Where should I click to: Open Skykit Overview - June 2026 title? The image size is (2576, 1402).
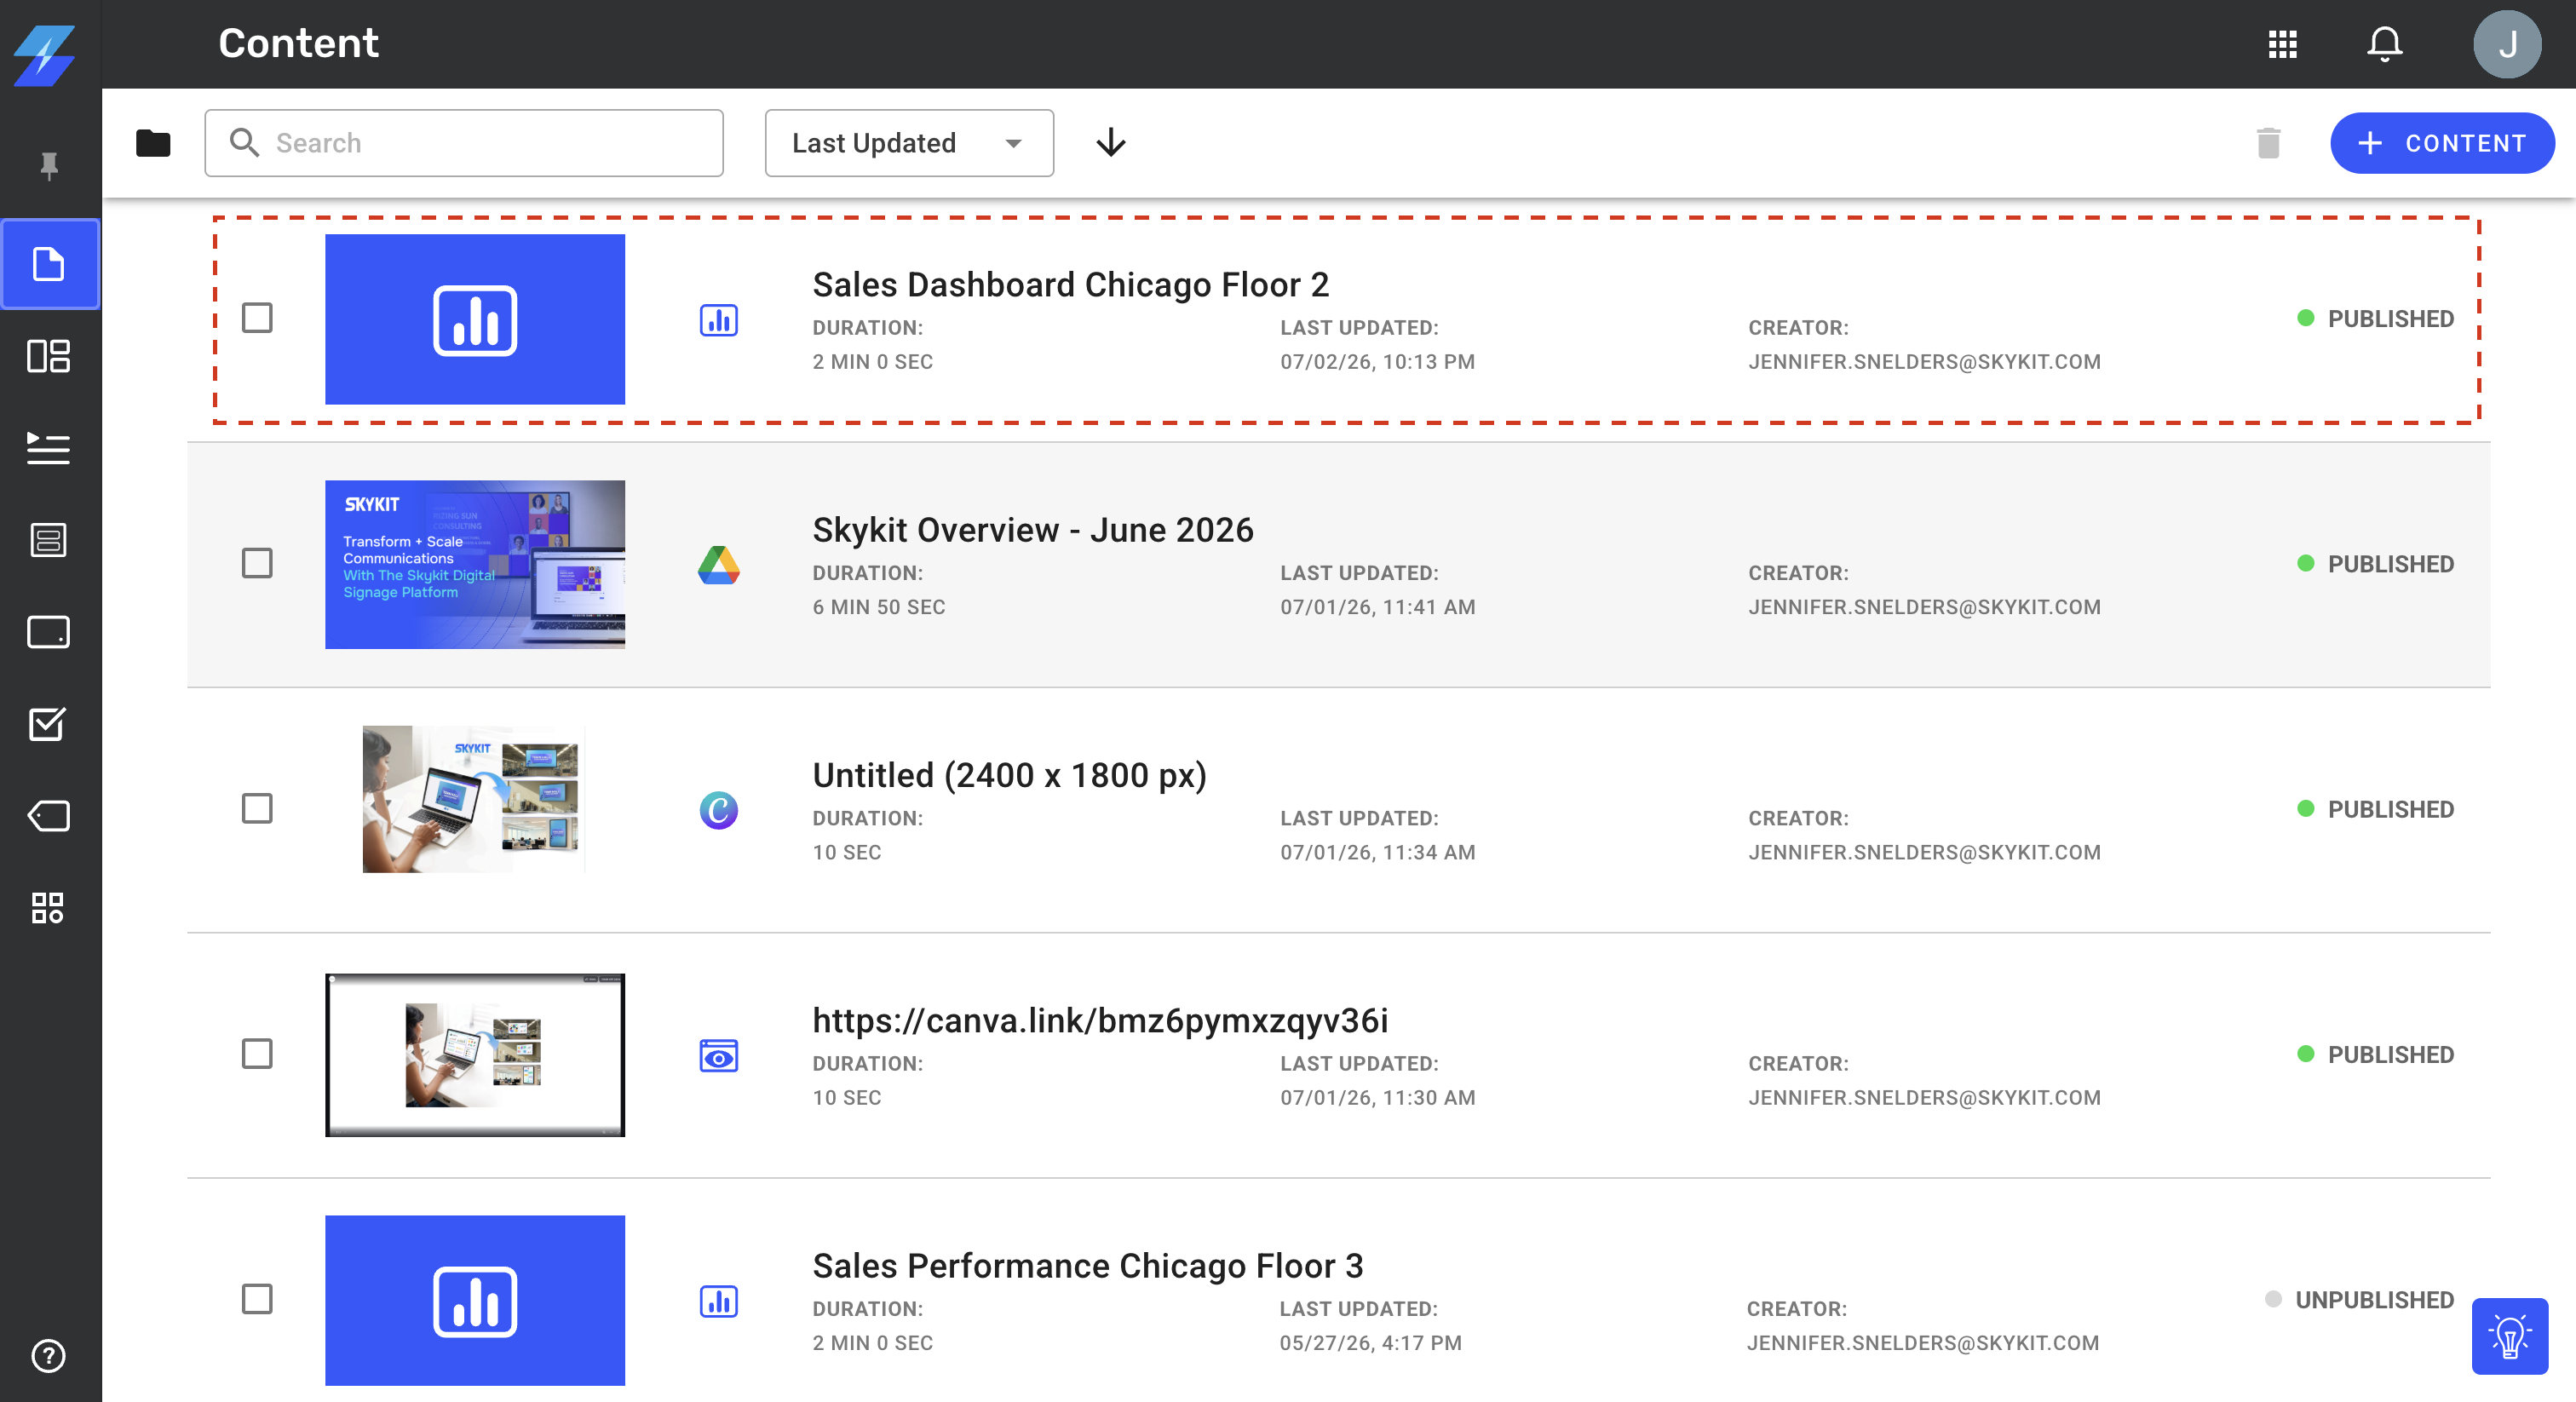click(x=1033, y=530)
